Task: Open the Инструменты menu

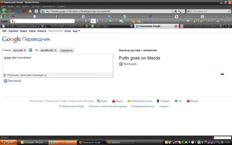Action: pyautogui.click(x=49, y=7)
